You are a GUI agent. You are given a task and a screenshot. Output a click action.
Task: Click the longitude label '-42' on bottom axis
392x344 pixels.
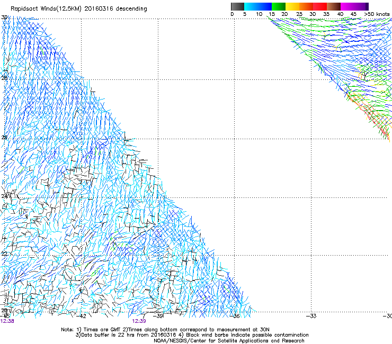[x=81, y=316]
